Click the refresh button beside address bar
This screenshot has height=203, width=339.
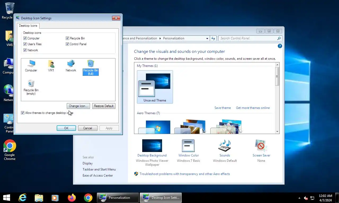pos(213,38)
